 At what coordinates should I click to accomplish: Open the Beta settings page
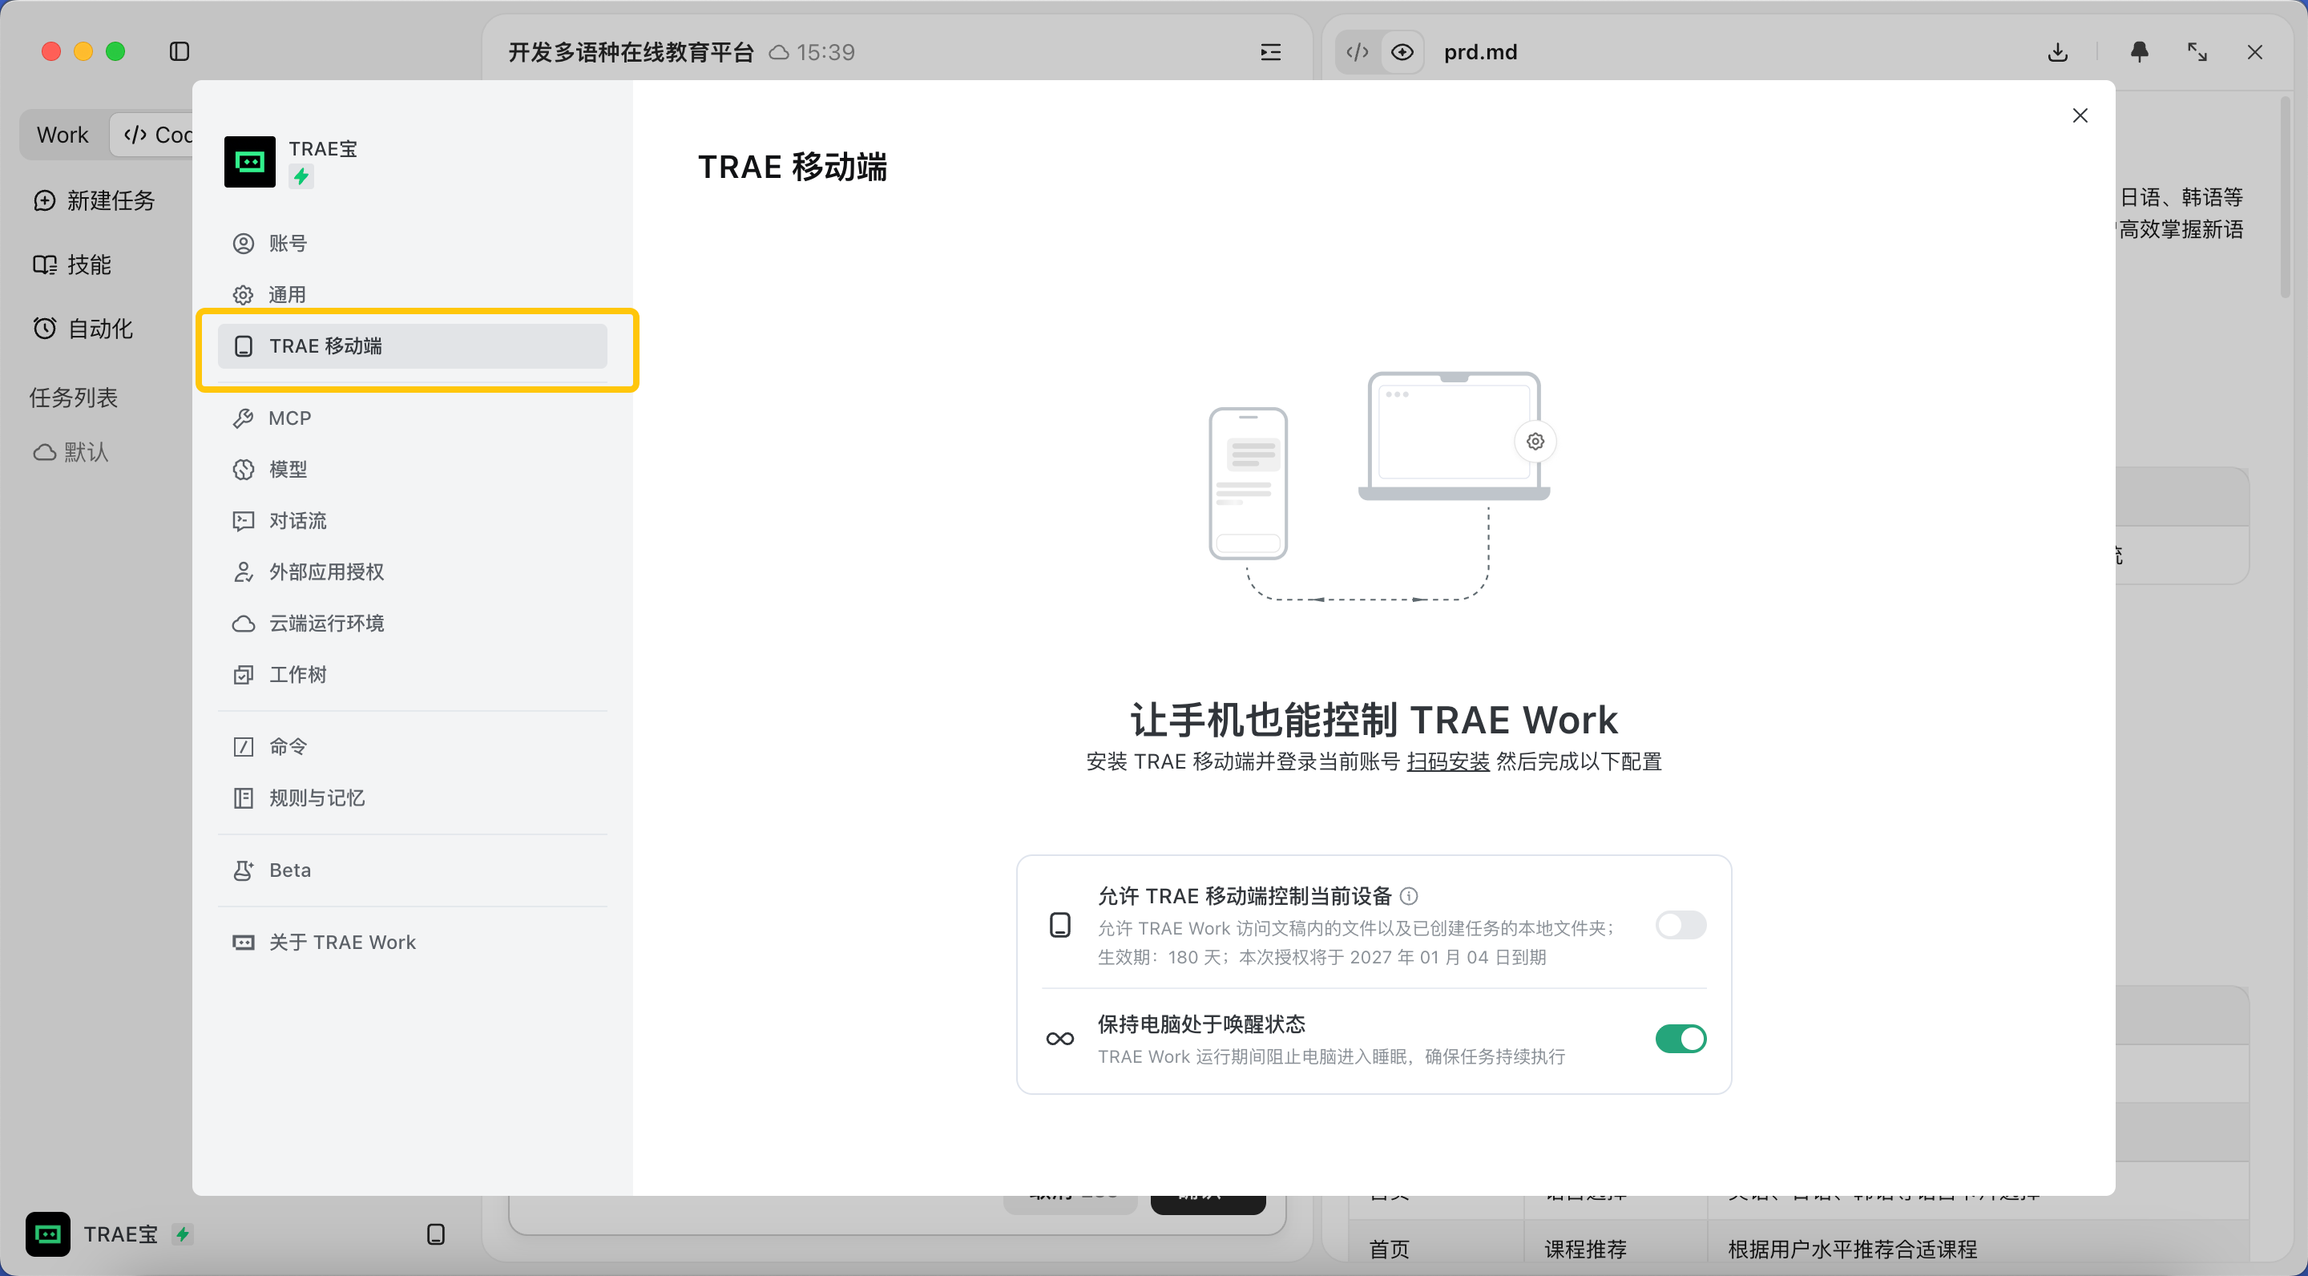click(x=412, y=870)
